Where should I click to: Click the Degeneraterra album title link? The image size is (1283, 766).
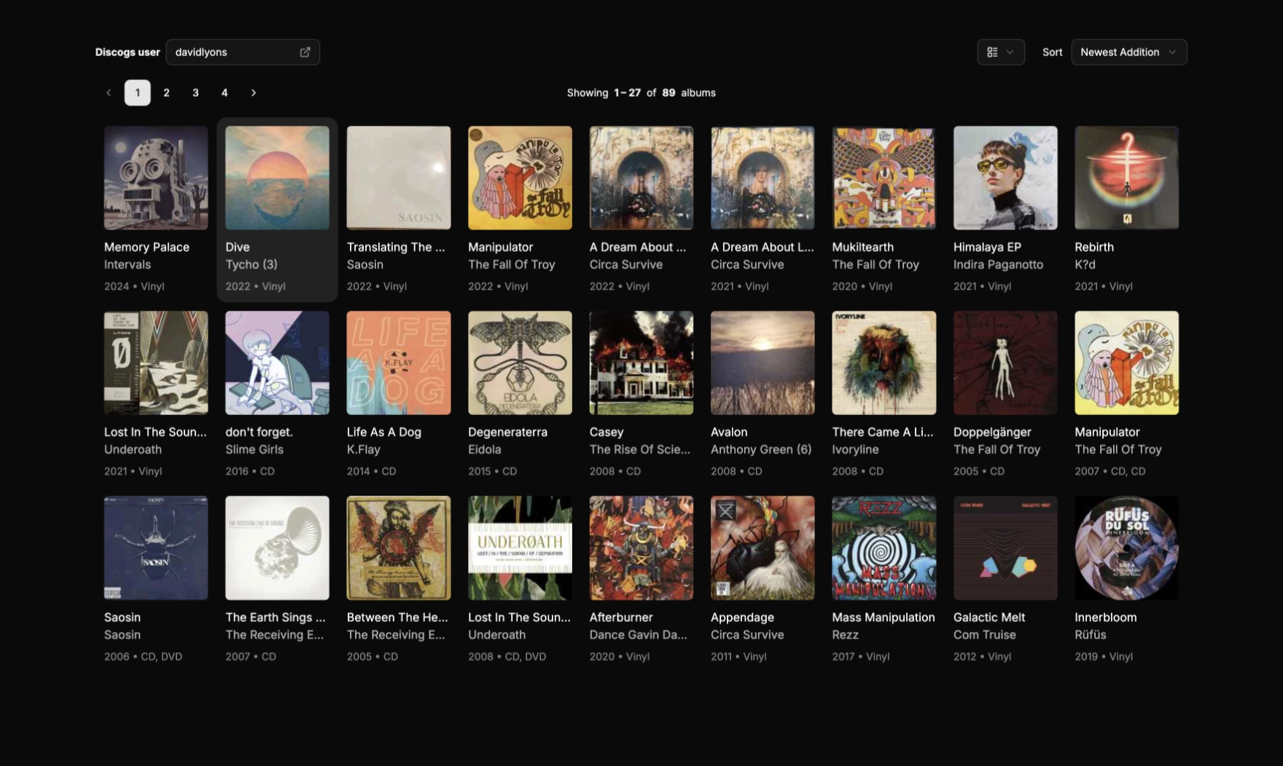tap(507, 432)
